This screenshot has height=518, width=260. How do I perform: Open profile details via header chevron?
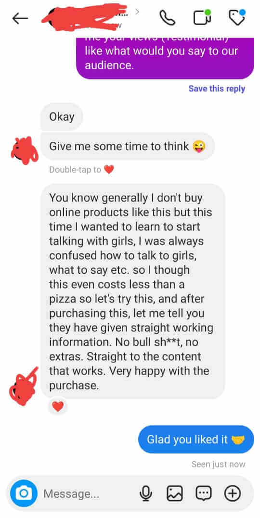coord(137,12)
